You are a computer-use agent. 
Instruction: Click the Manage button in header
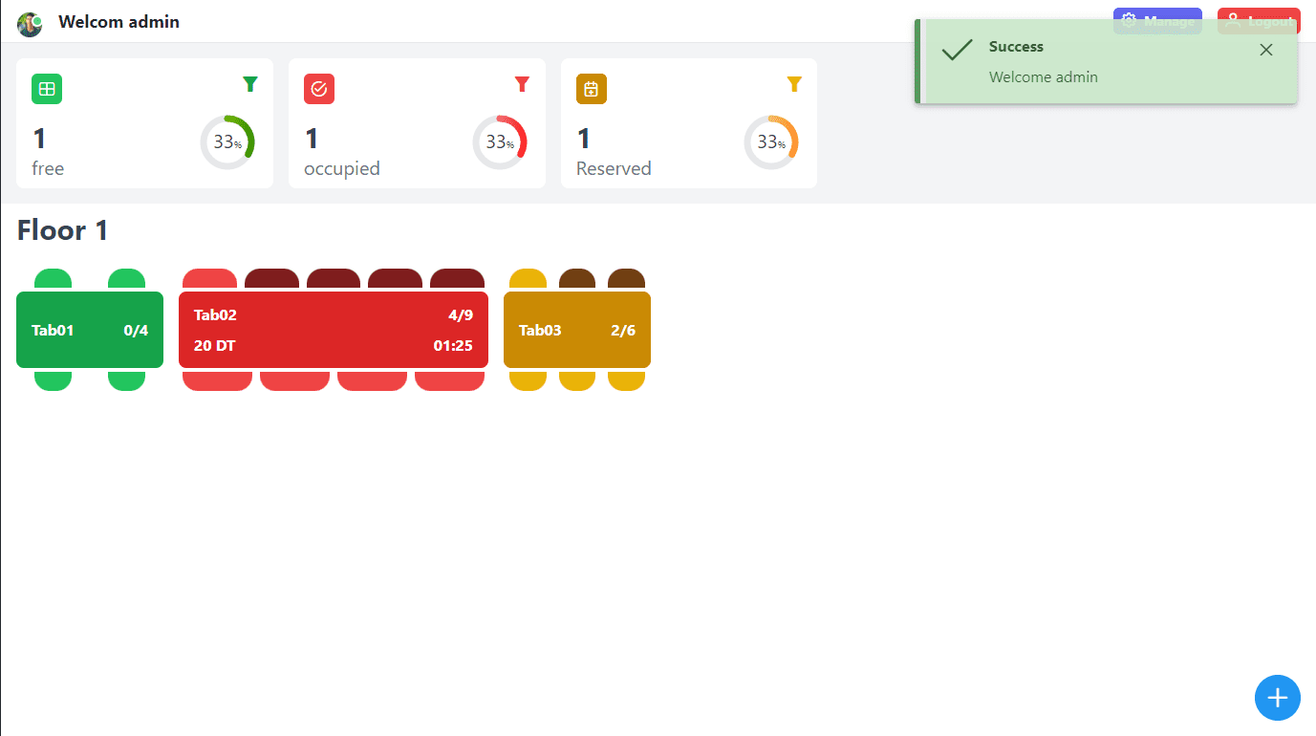(1157, 21)
